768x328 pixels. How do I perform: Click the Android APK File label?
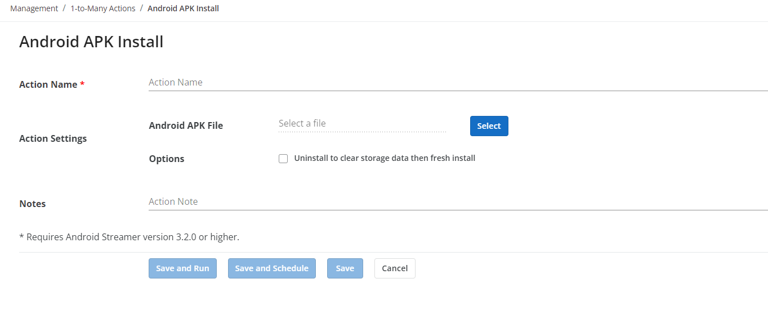[x=186, y=125]
